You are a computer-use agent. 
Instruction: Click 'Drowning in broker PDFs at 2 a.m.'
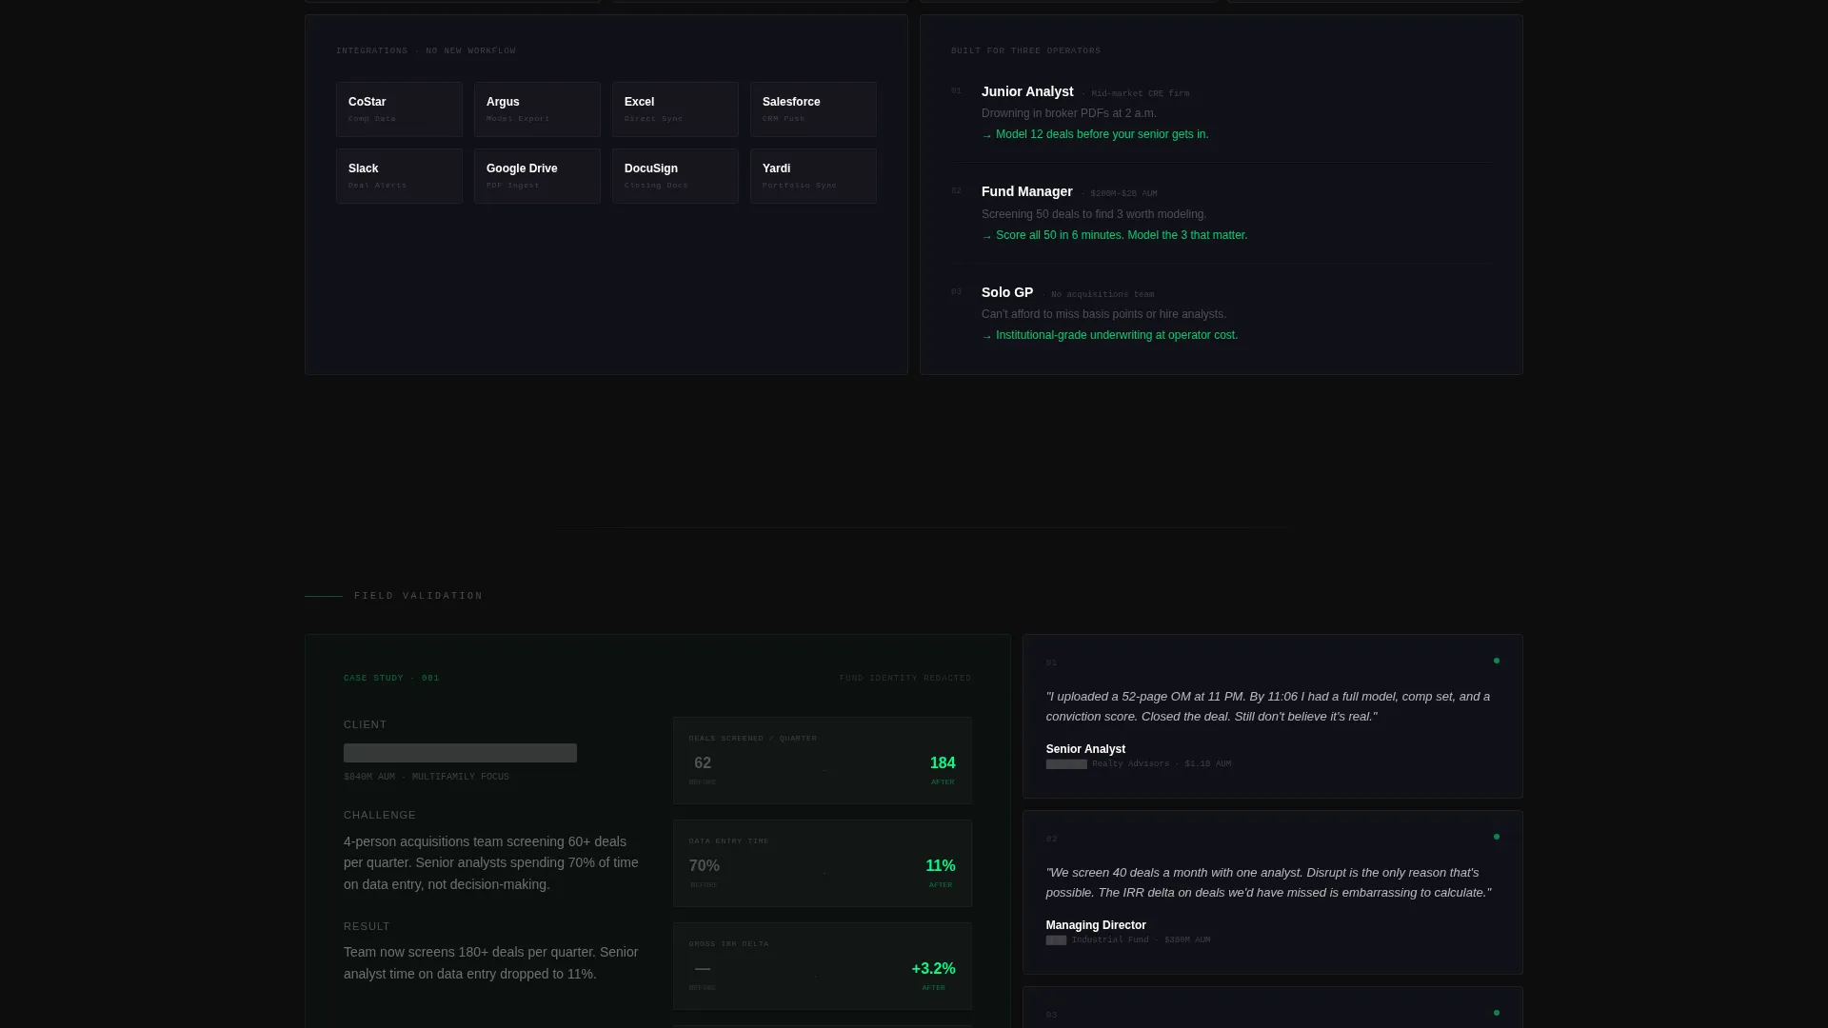pos(1069,113)
